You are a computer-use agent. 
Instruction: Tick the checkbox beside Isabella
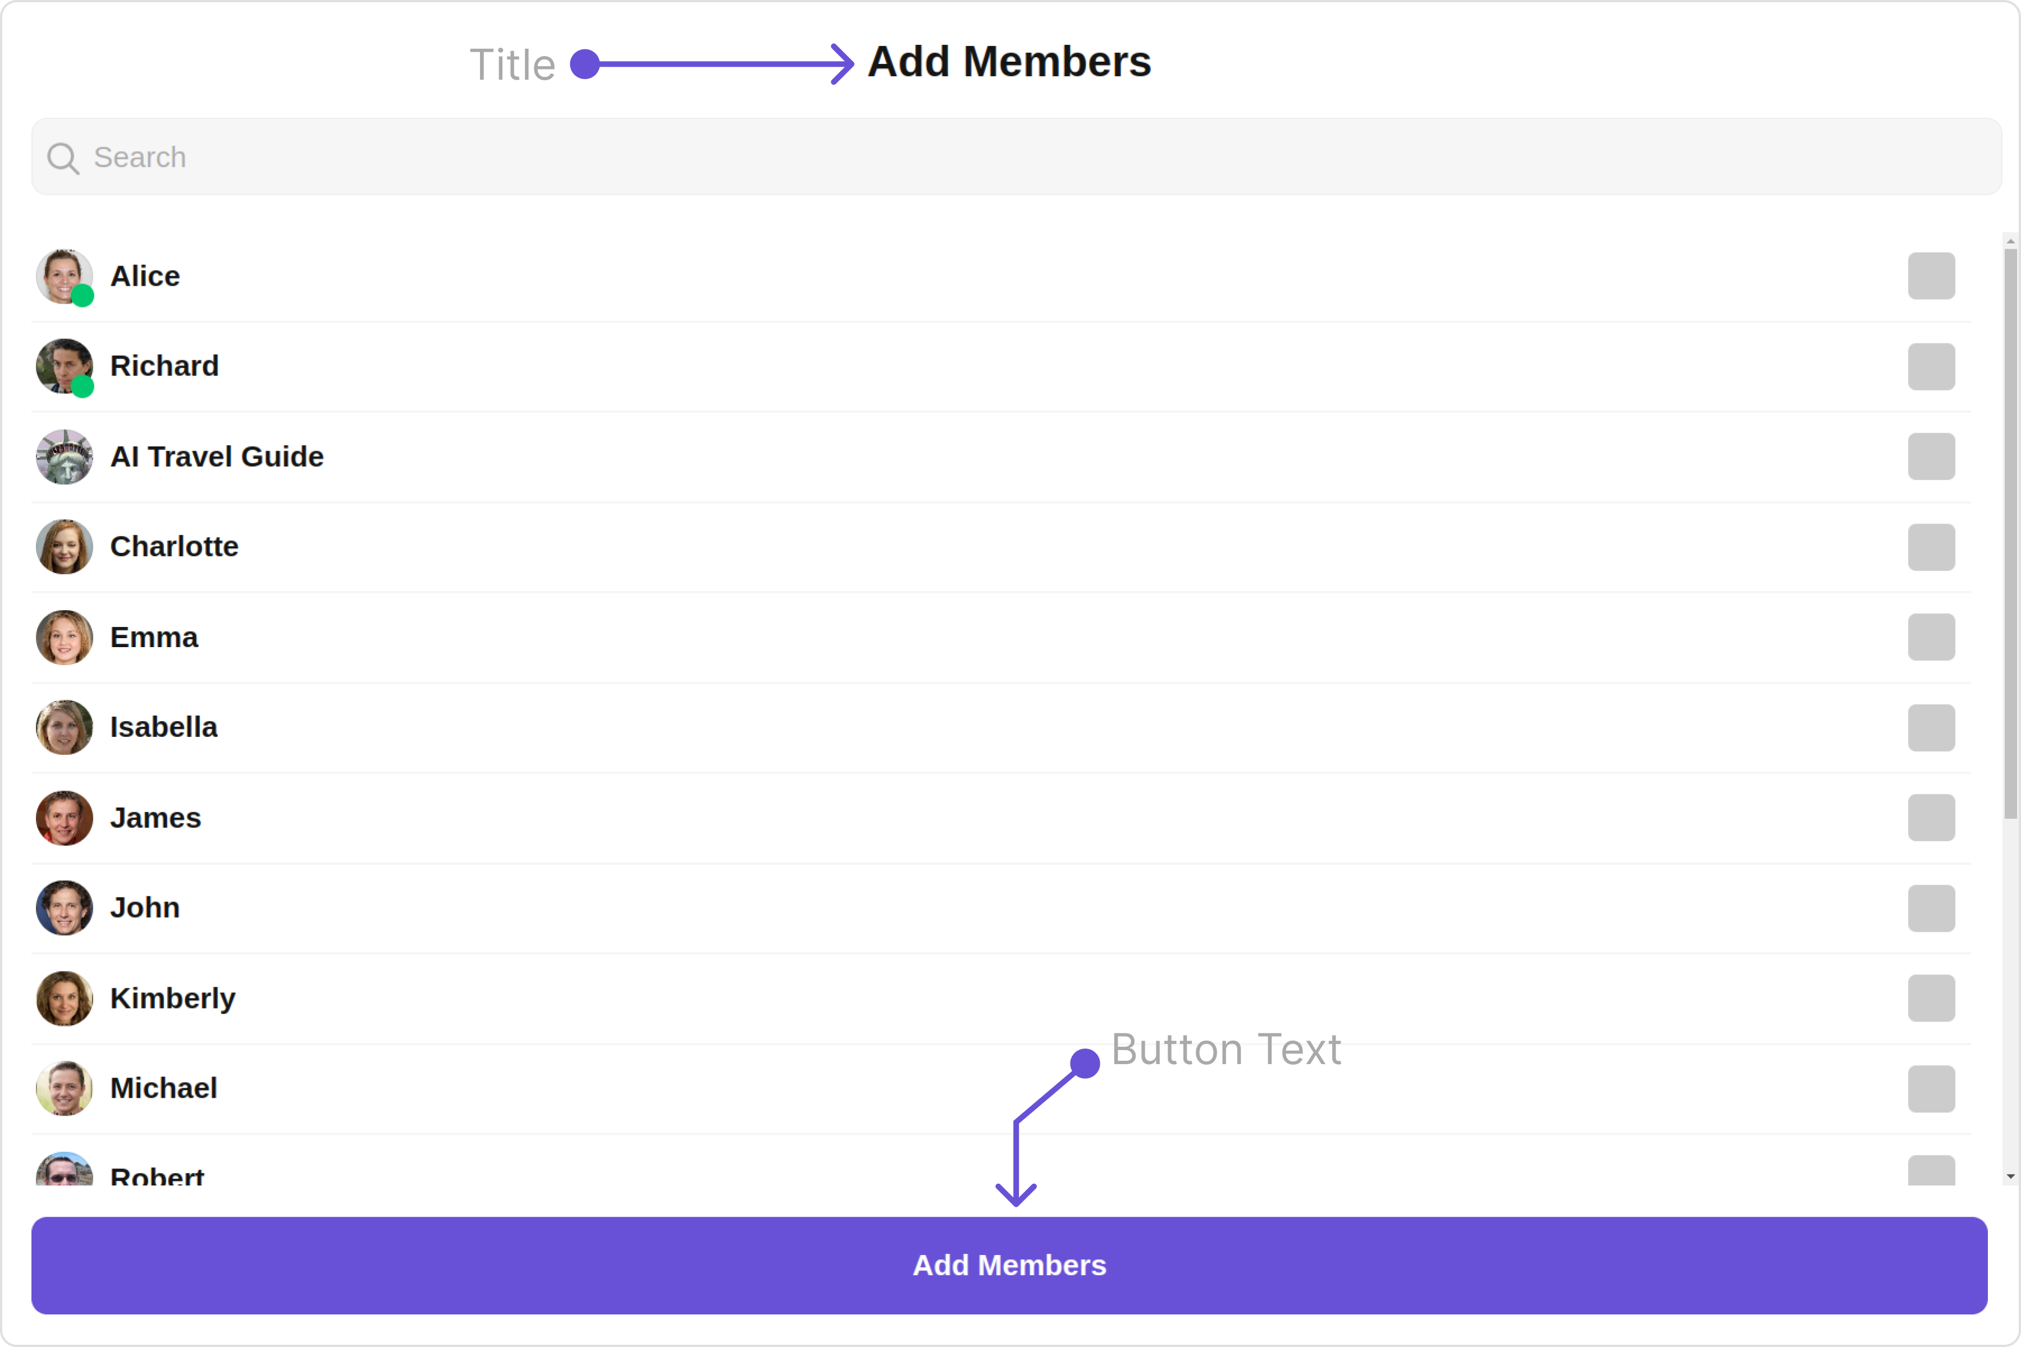pos(1931,727)
